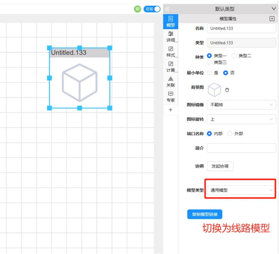Click the 名称 input field
Image resolution: width=279 pixels, height=254 pixels.
[x=241, y=29]
